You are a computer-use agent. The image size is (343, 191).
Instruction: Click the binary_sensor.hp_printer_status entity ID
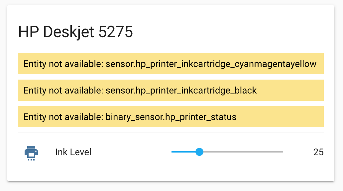point(171,117)
